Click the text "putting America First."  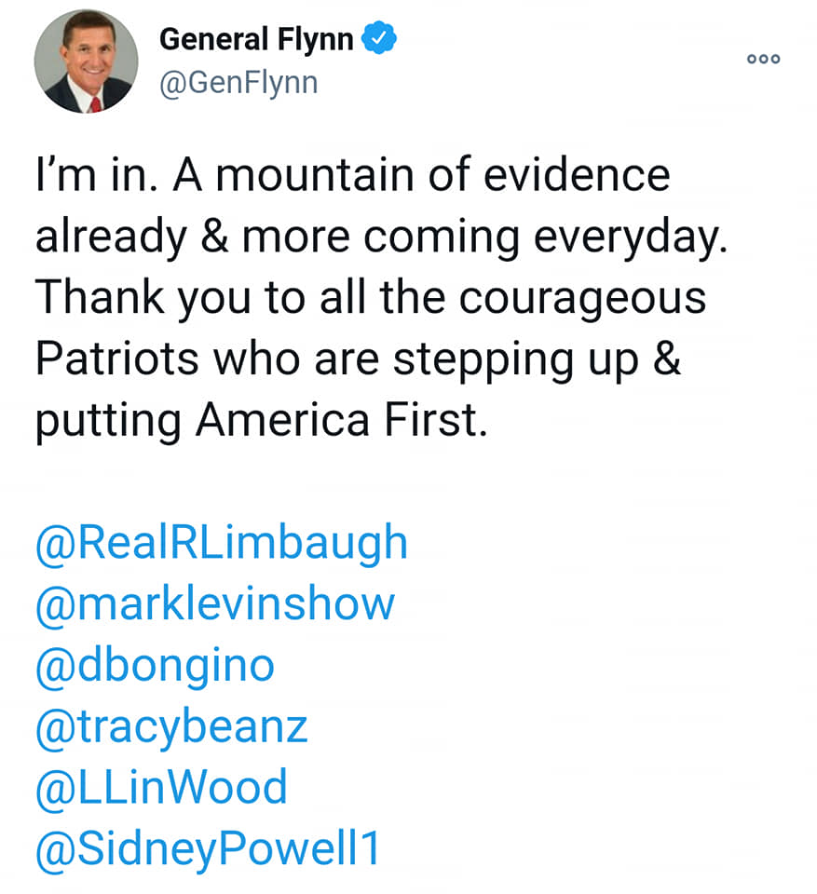[x=261, y=421]
